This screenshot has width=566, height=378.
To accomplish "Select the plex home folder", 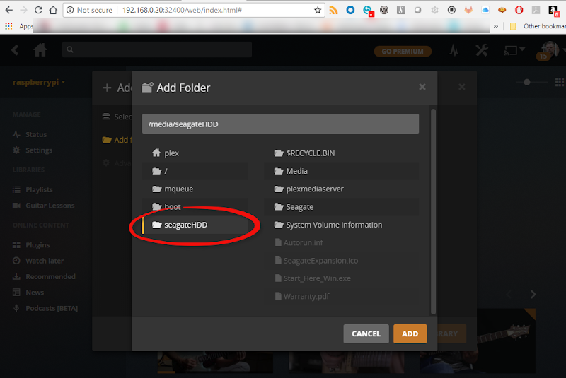I will (195, 153).
